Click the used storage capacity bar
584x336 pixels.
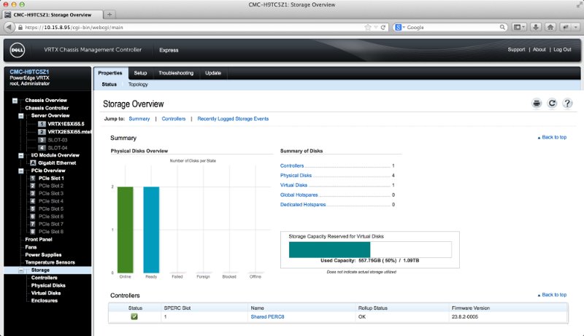[x=330, y=250]
